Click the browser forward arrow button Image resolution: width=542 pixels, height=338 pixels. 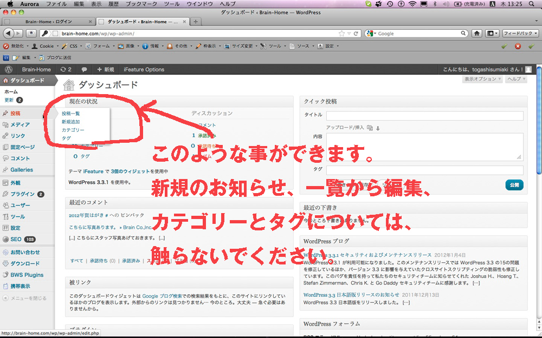[18, 34]
